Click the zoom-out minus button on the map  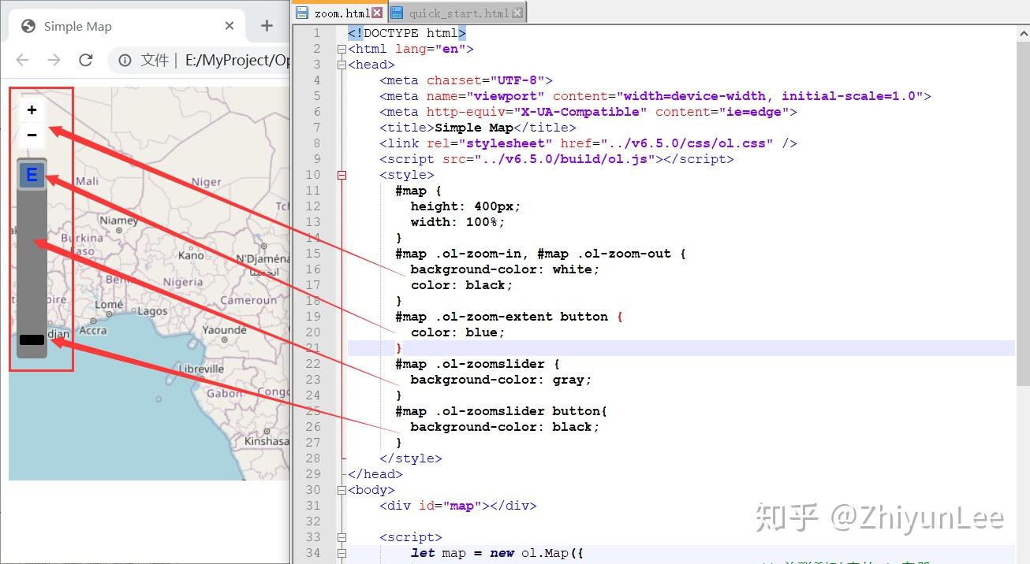(32, 135)
